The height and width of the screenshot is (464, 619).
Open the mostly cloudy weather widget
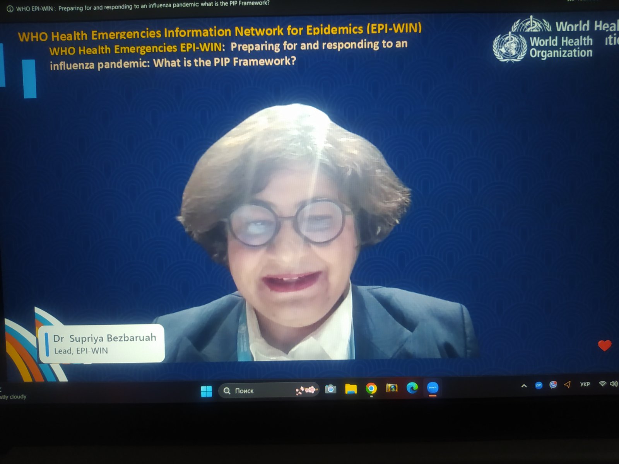[x=14, y=397]
